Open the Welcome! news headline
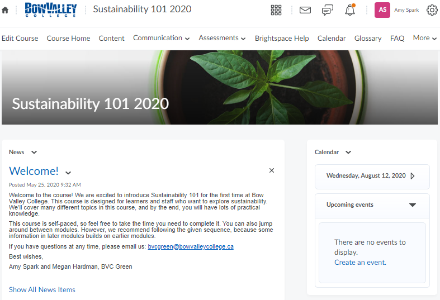 tap(34, 171)
